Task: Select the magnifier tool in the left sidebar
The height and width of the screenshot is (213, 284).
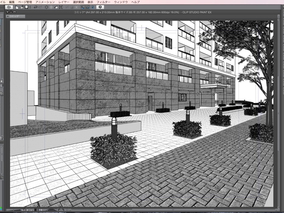Action: [2, 93]
